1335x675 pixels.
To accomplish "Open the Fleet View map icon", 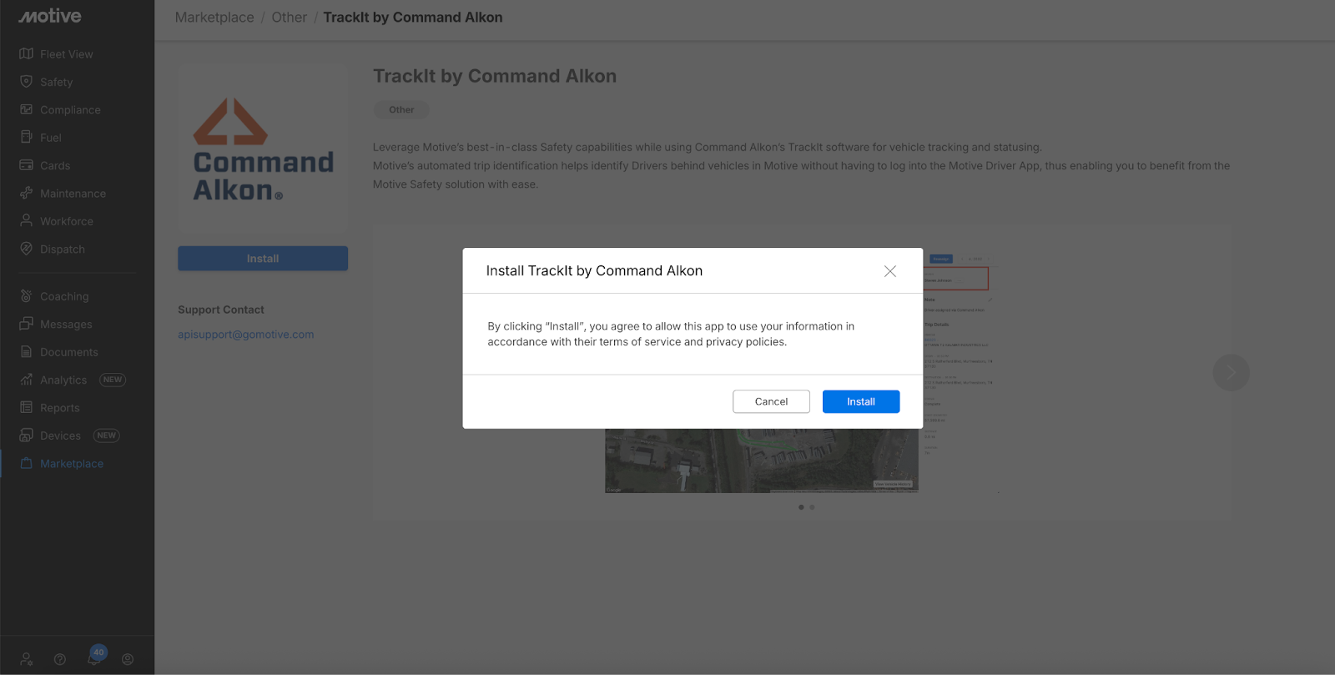I will click(x=27, y=54).
